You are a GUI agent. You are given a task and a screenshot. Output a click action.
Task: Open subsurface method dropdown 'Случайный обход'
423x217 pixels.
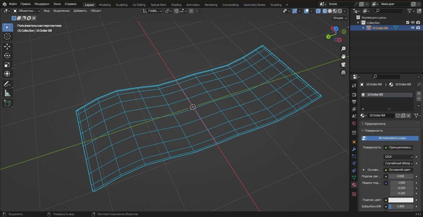coord(398,163)
